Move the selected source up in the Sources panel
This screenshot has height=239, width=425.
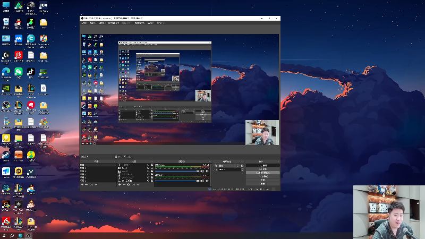click(x=133, y=184)
